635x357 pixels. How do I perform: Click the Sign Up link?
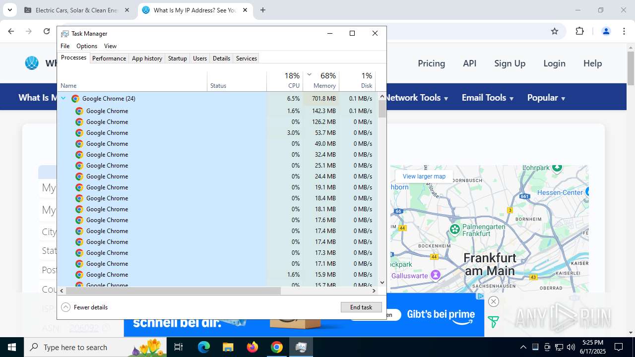pyautogui.click(x=509, y=63)
